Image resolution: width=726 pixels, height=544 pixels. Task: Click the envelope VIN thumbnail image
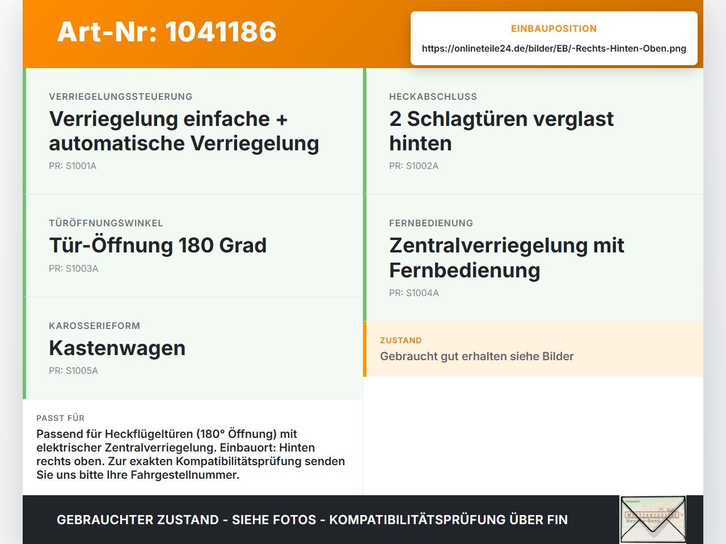653,520
